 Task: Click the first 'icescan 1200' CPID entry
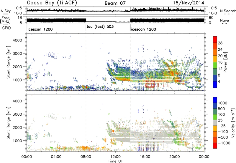(40, 29)
